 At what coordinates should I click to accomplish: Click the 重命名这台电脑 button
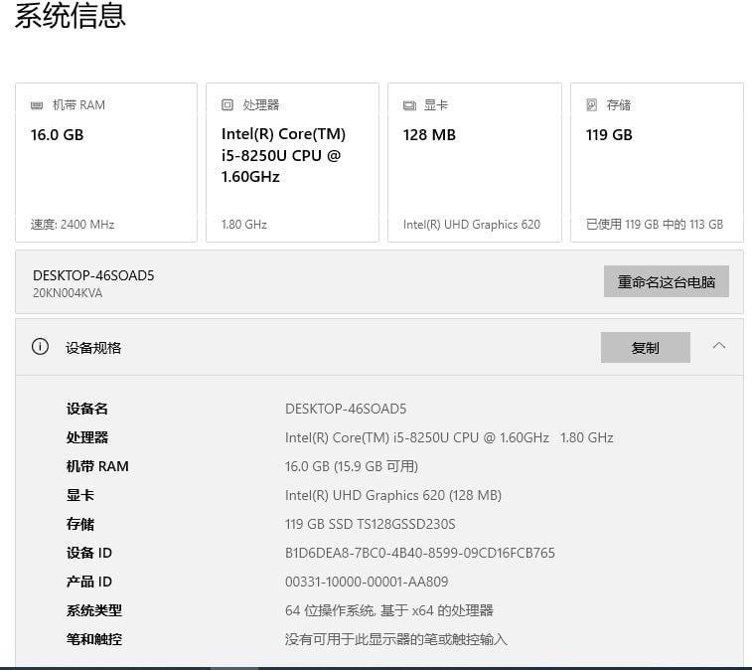[667, 281]
